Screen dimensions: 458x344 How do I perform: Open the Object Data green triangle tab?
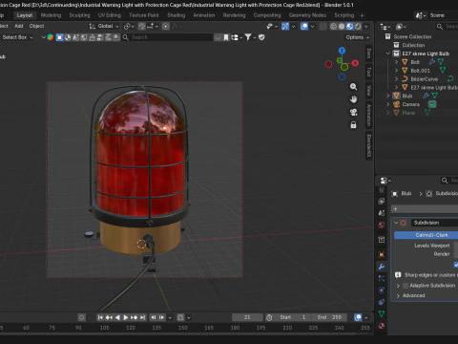pos(382,313)
